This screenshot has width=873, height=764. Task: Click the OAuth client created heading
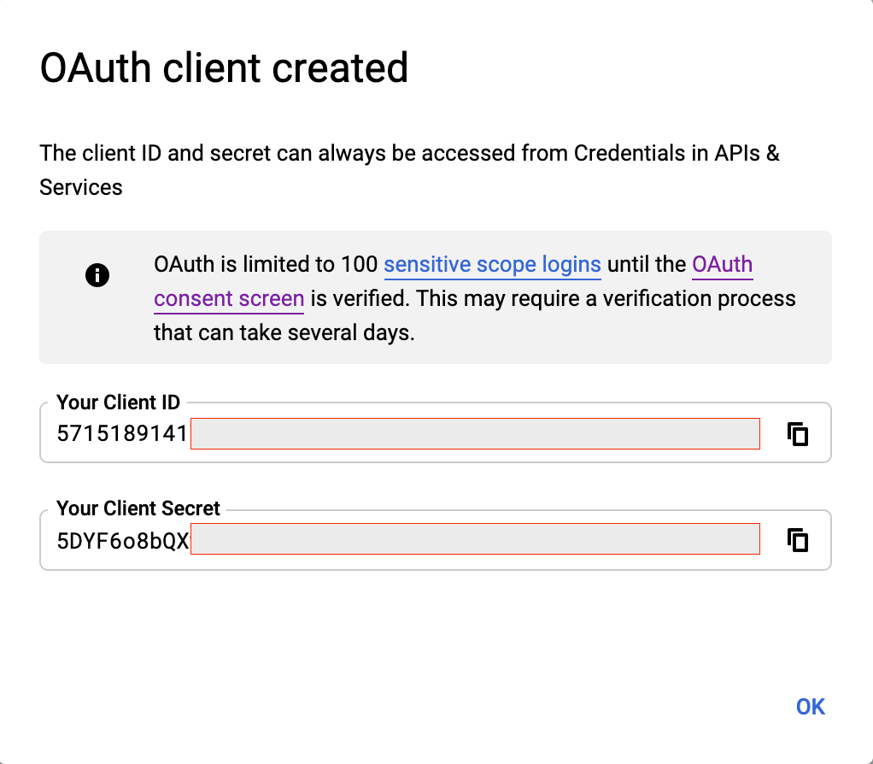pos(224,68)
